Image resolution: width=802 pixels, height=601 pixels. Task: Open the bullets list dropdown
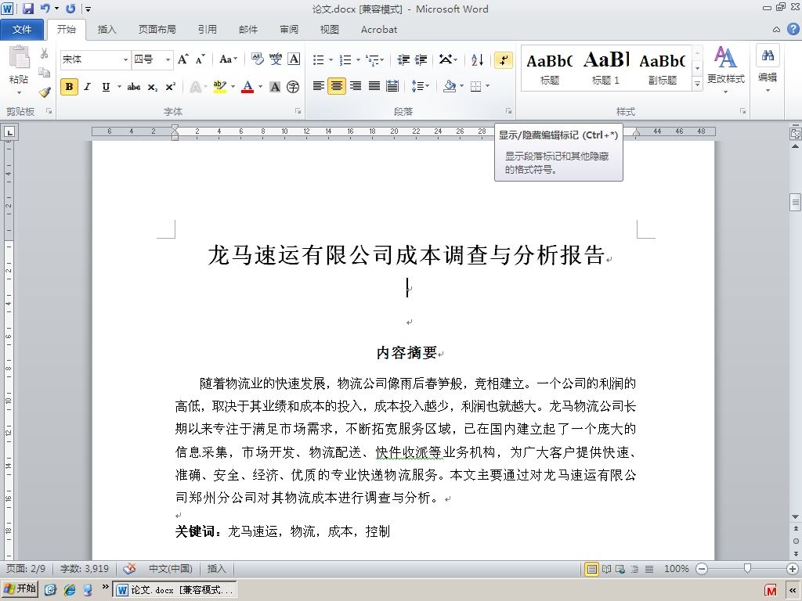pos(331,59)
